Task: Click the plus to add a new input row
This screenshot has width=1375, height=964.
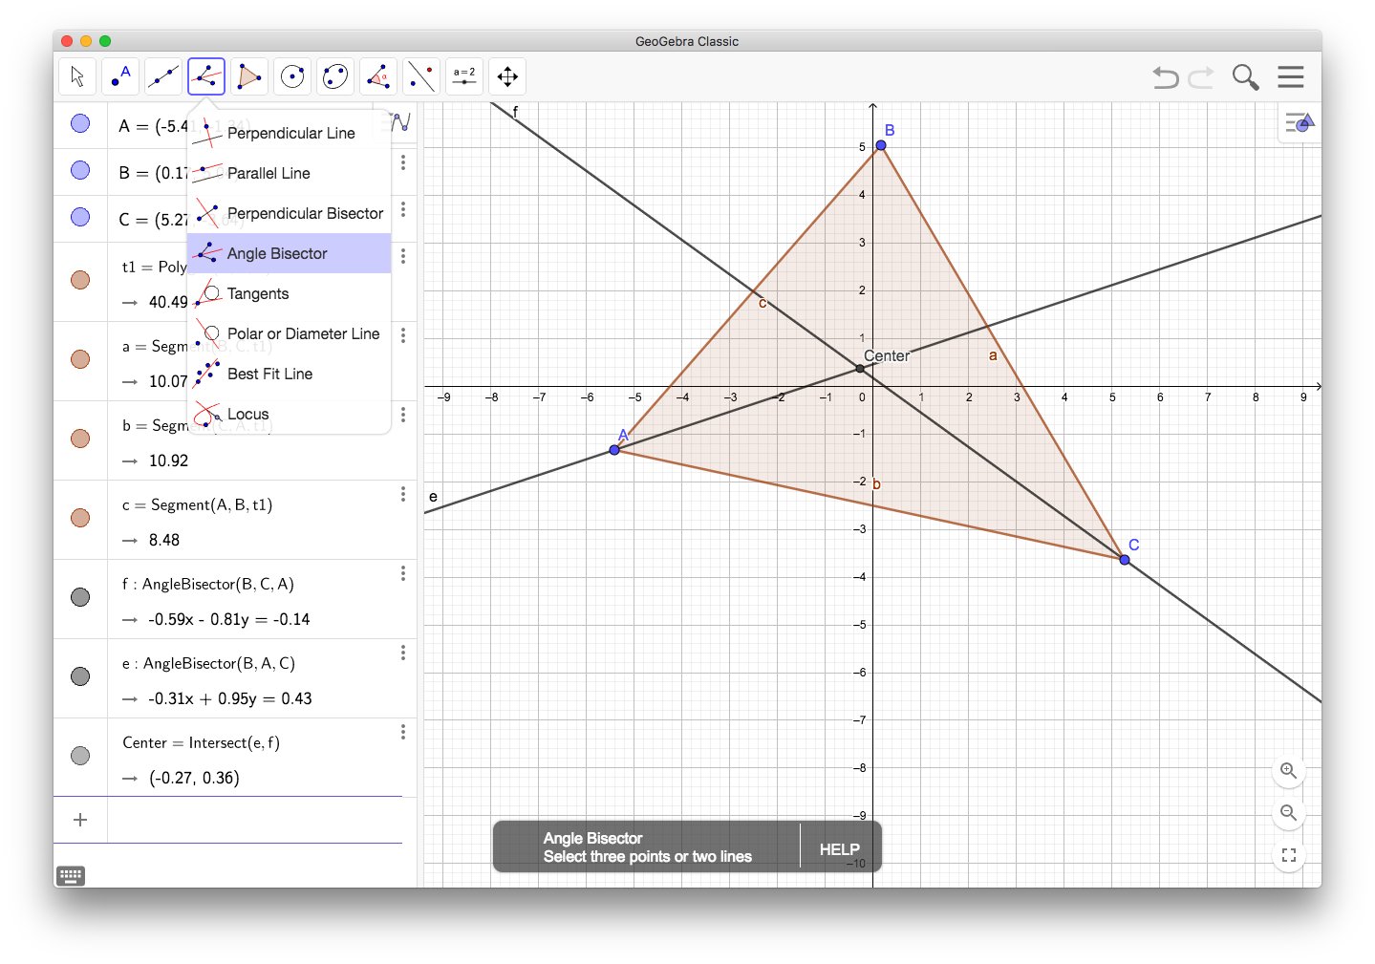Action: point(80,819)
